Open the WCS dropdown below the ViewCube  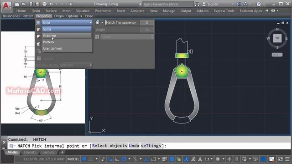click(x=277, y=55)
